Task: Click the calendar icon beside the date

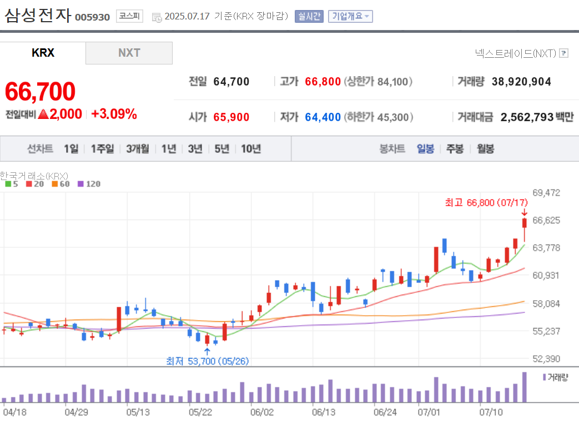Action: click(157, 17)
